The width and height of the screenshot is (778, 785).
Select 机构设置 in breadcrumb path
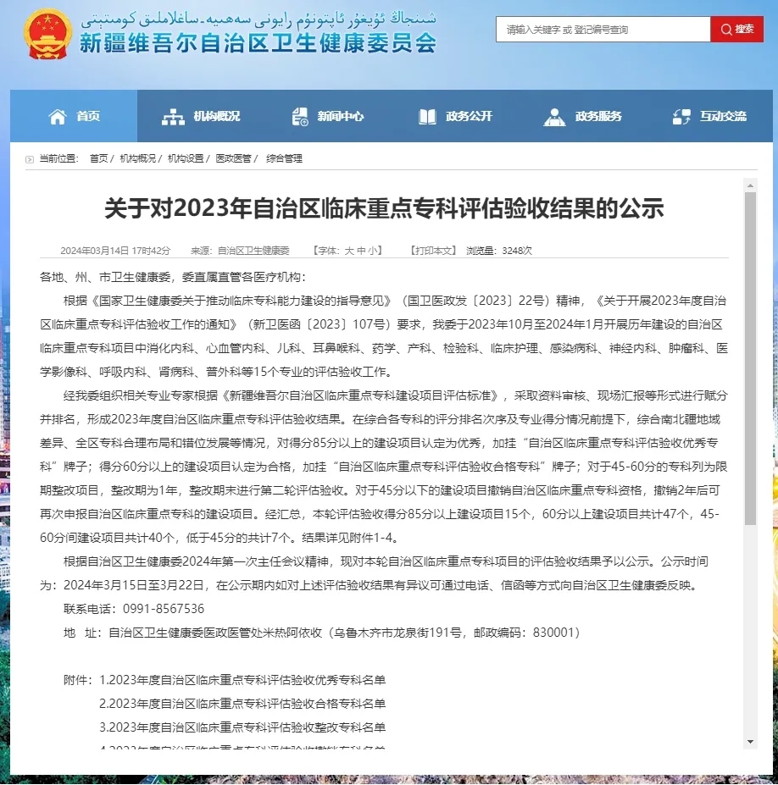(x=185, y=158)
